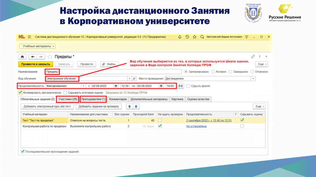
Task: Copy link with the chain icon
Action: coord(253,56)
